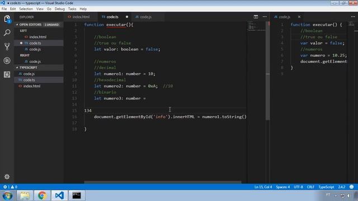The width and height of the screenshot is (358, 201).
Task: Click Ln 15, Col 4 status item
Action: click(x=263, y=187)
